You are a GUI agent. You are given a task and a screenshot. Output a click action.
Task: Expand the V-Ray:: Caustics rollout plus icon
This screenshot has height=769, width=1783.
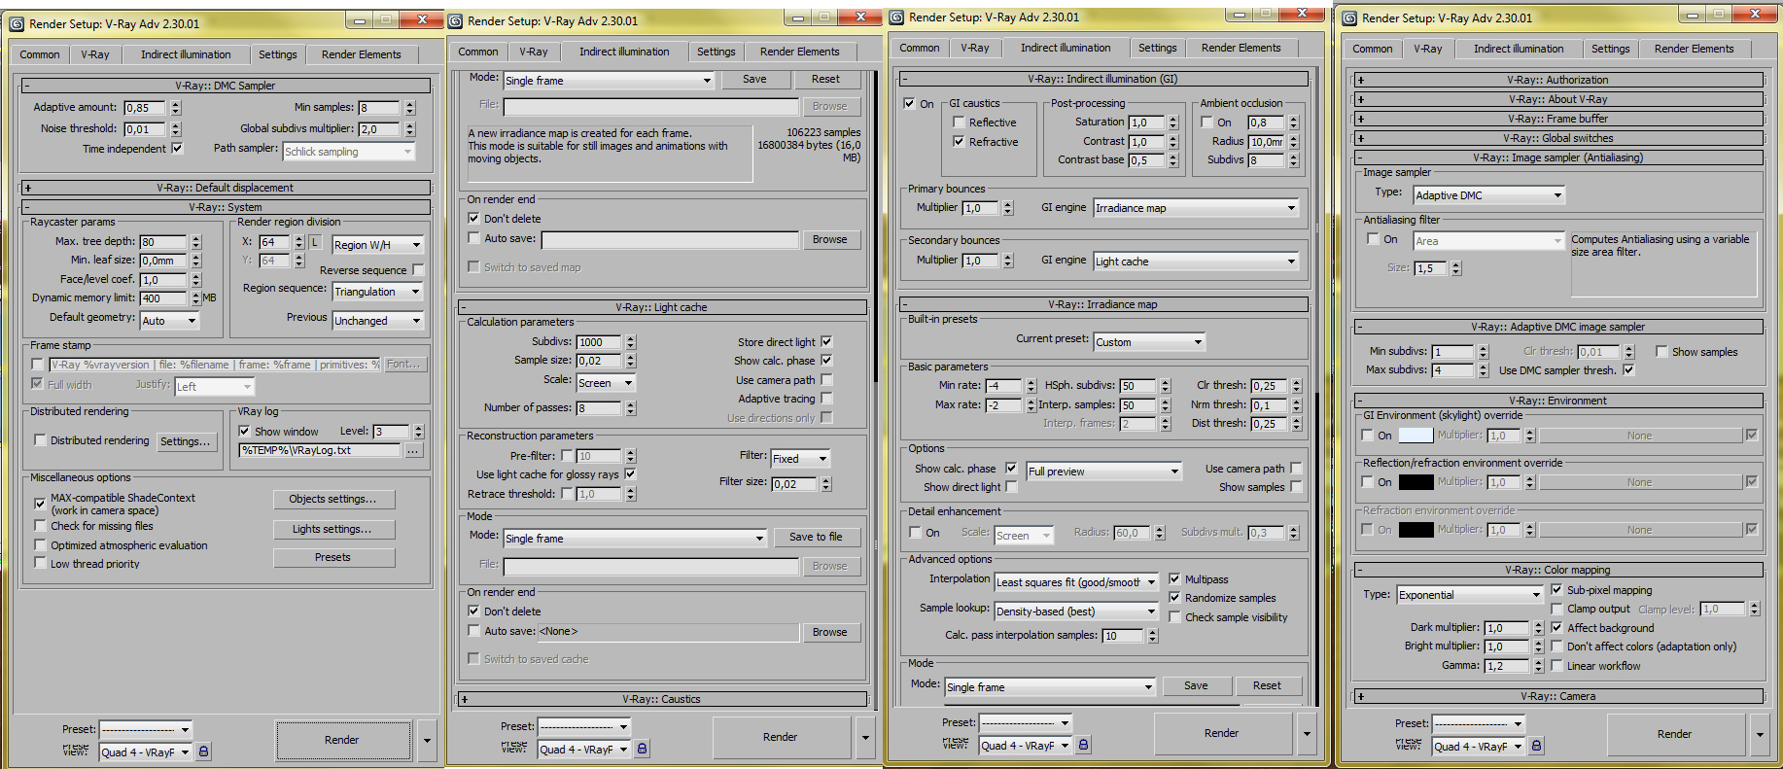[465, 699]
